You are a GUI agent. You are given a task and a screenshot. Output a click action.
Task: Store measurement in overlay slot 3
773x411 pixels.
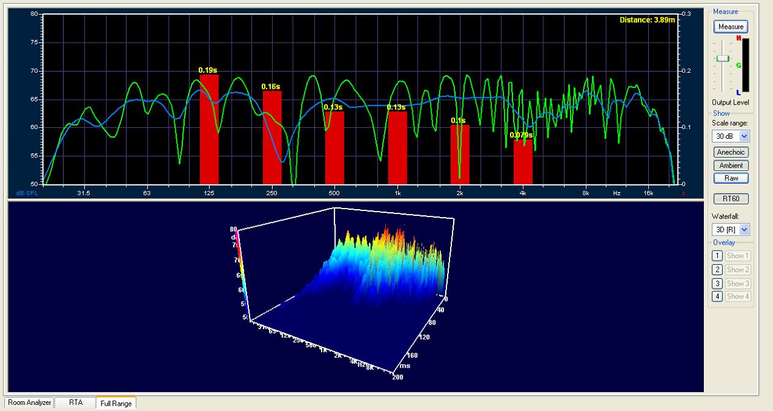coord(718,283)
